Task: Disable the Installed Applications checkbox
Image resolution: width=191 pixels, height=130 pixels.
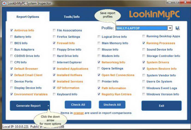Action: [x=54, y=68]
